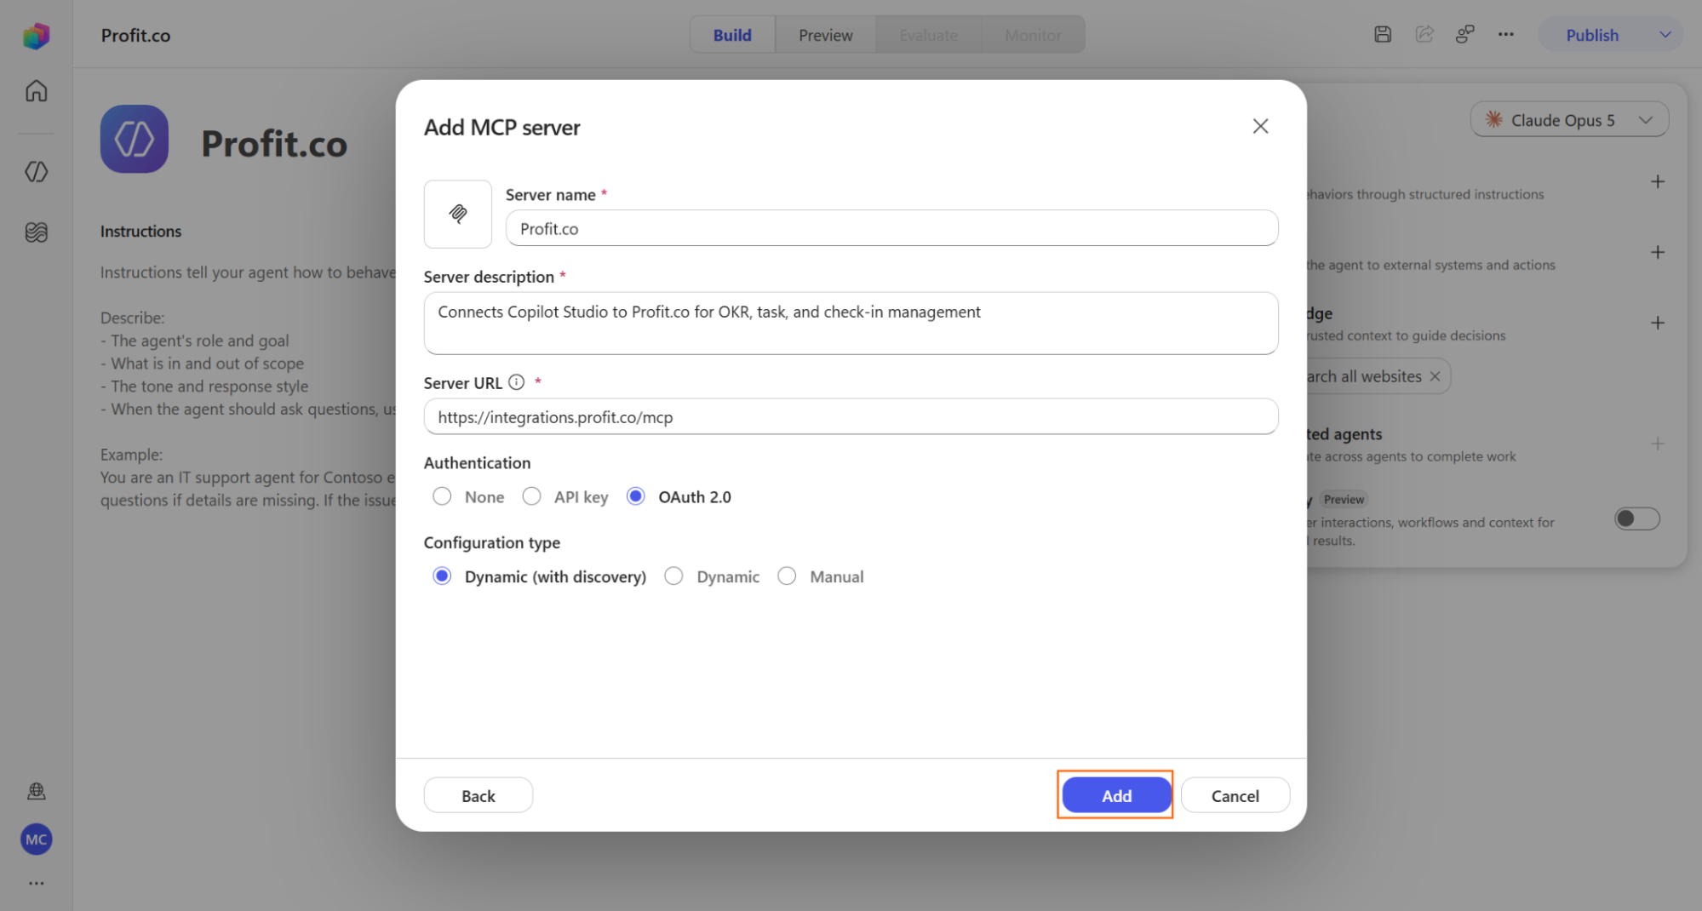1702x911 pixels.
Task: Select None authentication
Action: 442,496
